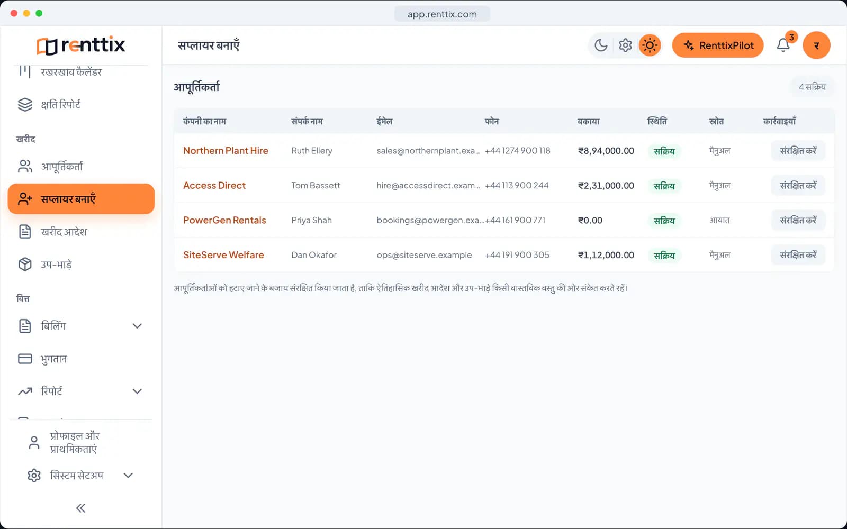Click the ₹8,94,000.00 outstanding amount

point(606,151)
